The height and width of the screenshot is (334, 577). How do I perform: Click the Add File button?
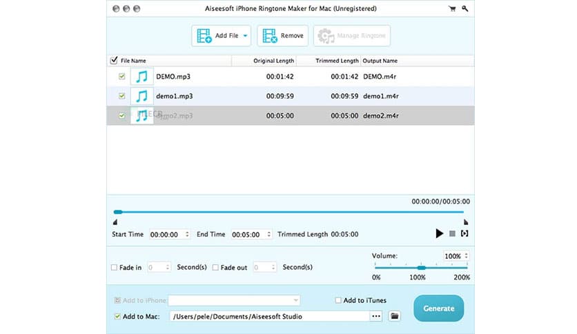coord(221,36)
